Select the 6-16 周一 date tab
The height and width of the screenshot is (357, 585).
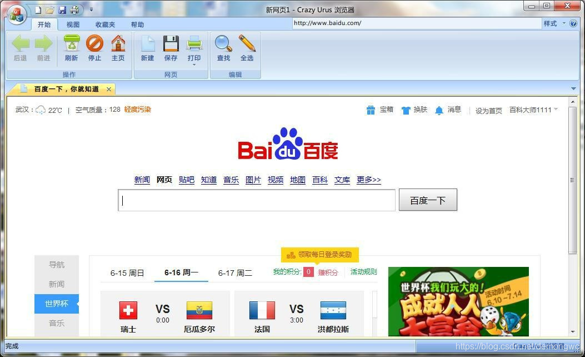[x=181, y=272]
